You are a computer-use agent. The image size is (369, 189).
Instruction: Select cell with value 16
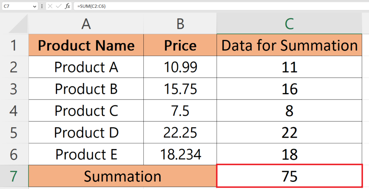[x=289, y=89]
